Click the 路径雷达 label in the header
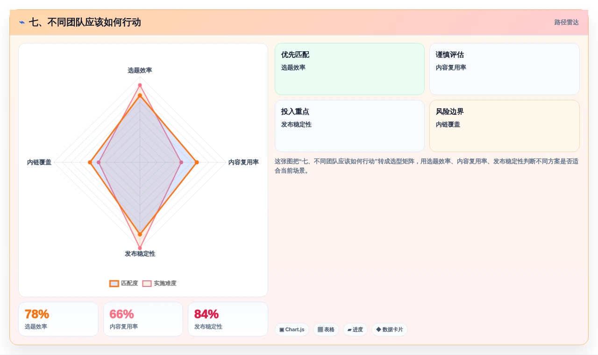The image size is (598, 355). pyautogui.click(x=566, y=22)
